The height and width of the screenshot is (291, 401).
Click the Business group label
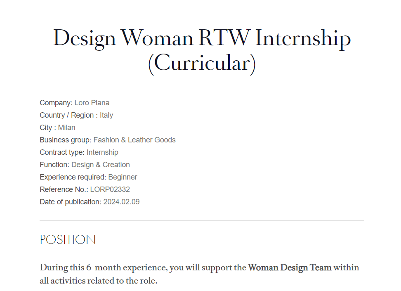66,140
